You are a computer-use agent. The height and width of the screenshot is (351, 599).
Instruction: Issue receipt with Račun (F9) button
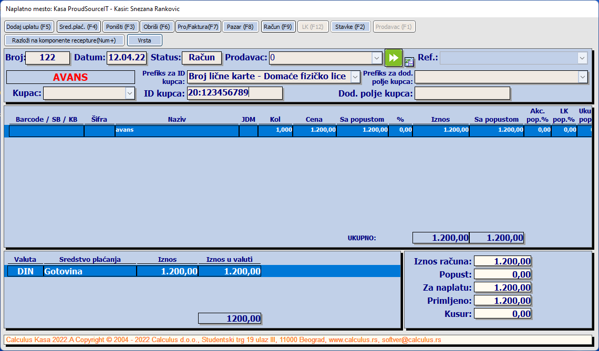pyautogui.click(x=278, y=27)
